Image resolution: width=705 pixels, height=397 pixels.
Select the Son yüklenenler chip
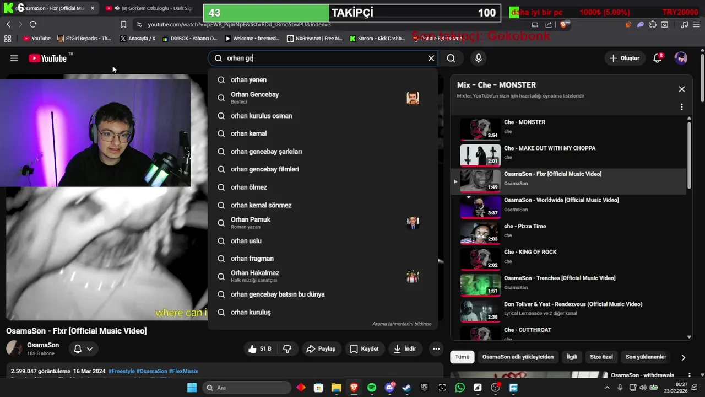[646, 357]
